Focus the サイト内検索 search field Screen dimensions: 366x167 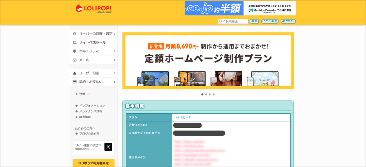tap(233, 21)
